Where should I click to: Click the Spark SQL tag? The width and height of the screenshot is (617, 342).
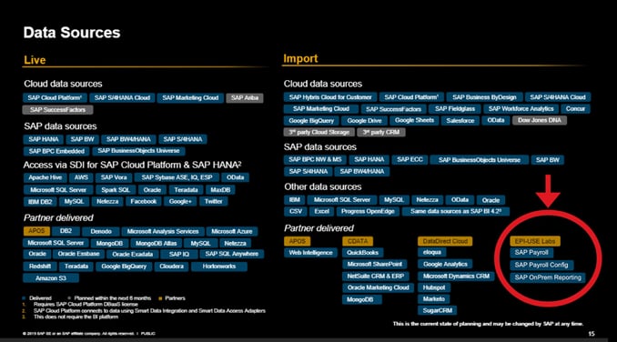click(x=115, y=190)
